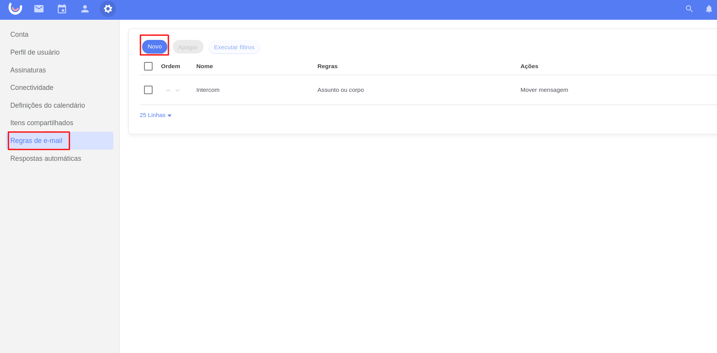Open the Calendar icon in top bar

click(62, 9)
